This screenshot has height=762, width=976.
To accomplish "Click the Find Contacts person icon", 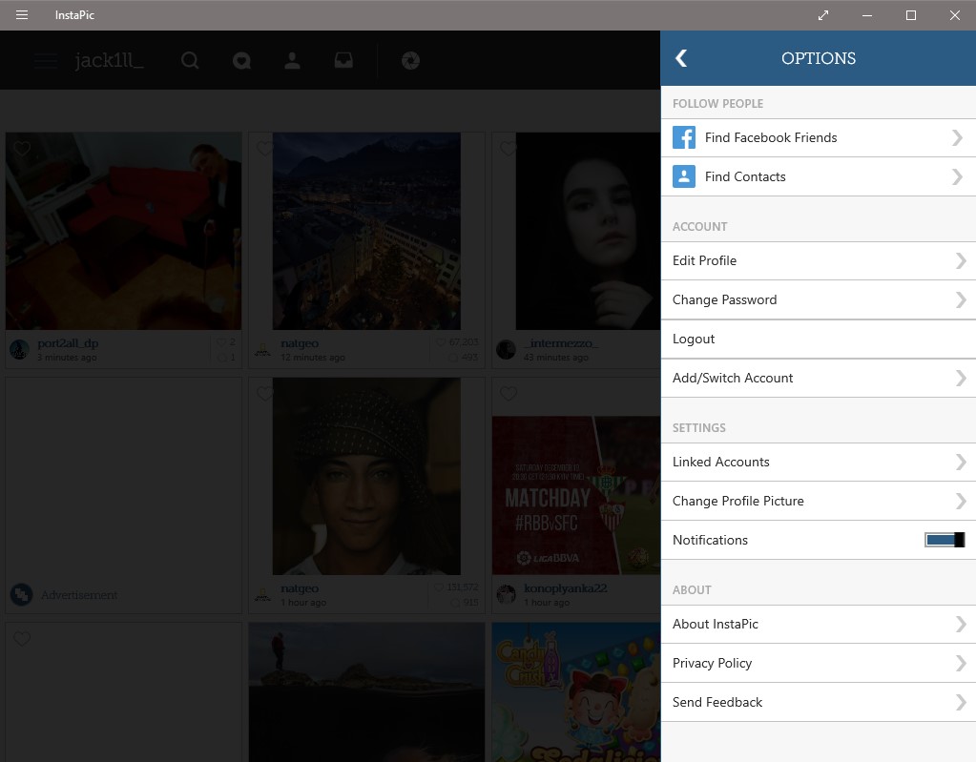I will click(x=683, y=176).
